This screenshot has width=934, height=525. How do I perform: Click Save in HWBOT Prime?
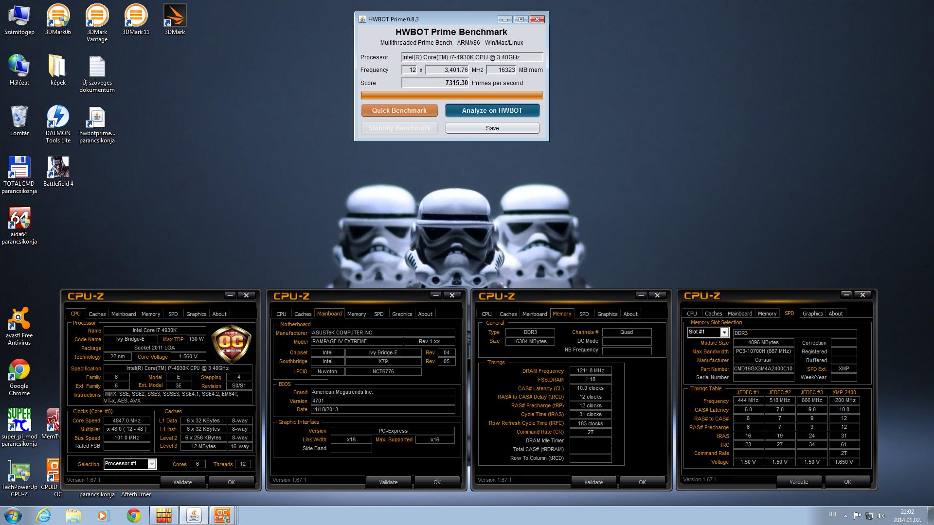pyautogui.click(x=492, y=128)
